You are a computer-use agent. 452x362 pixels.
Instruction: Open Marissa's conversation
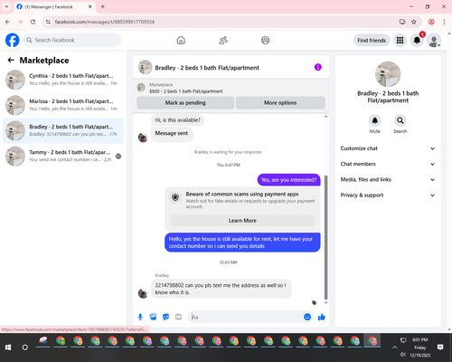coord(63,105)
